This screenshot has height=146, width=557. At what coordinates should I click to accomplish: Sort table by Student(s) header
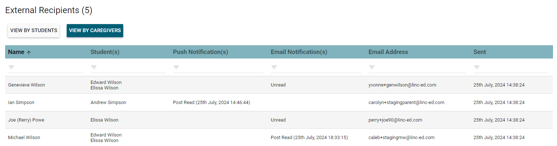pyautogui.click(x=105, y=52)
